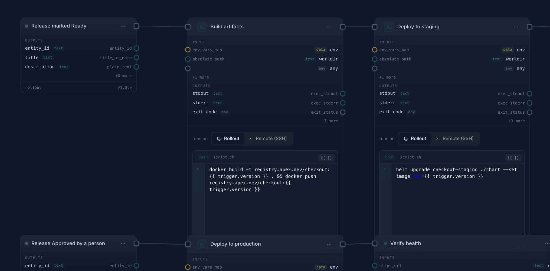Click the any input port on Build artifacts
Image resolution: width=550 pixels, height=271 pixels.
coord(188,69)
